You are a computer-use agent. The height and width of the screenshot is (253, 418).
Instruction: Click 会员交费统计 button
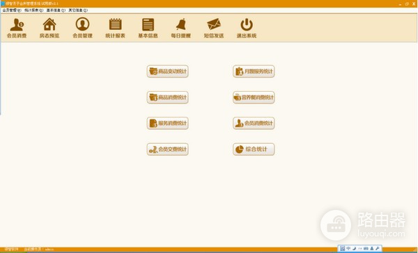coord(168,149)
